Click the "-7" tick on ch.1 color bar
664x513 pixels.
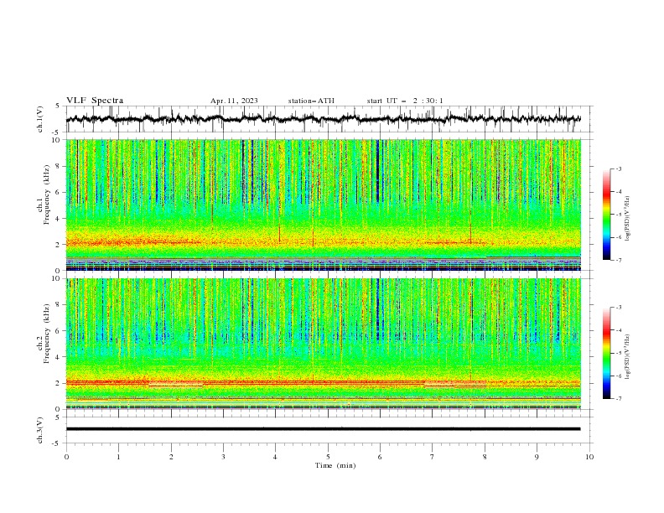(x=618, y=260)
